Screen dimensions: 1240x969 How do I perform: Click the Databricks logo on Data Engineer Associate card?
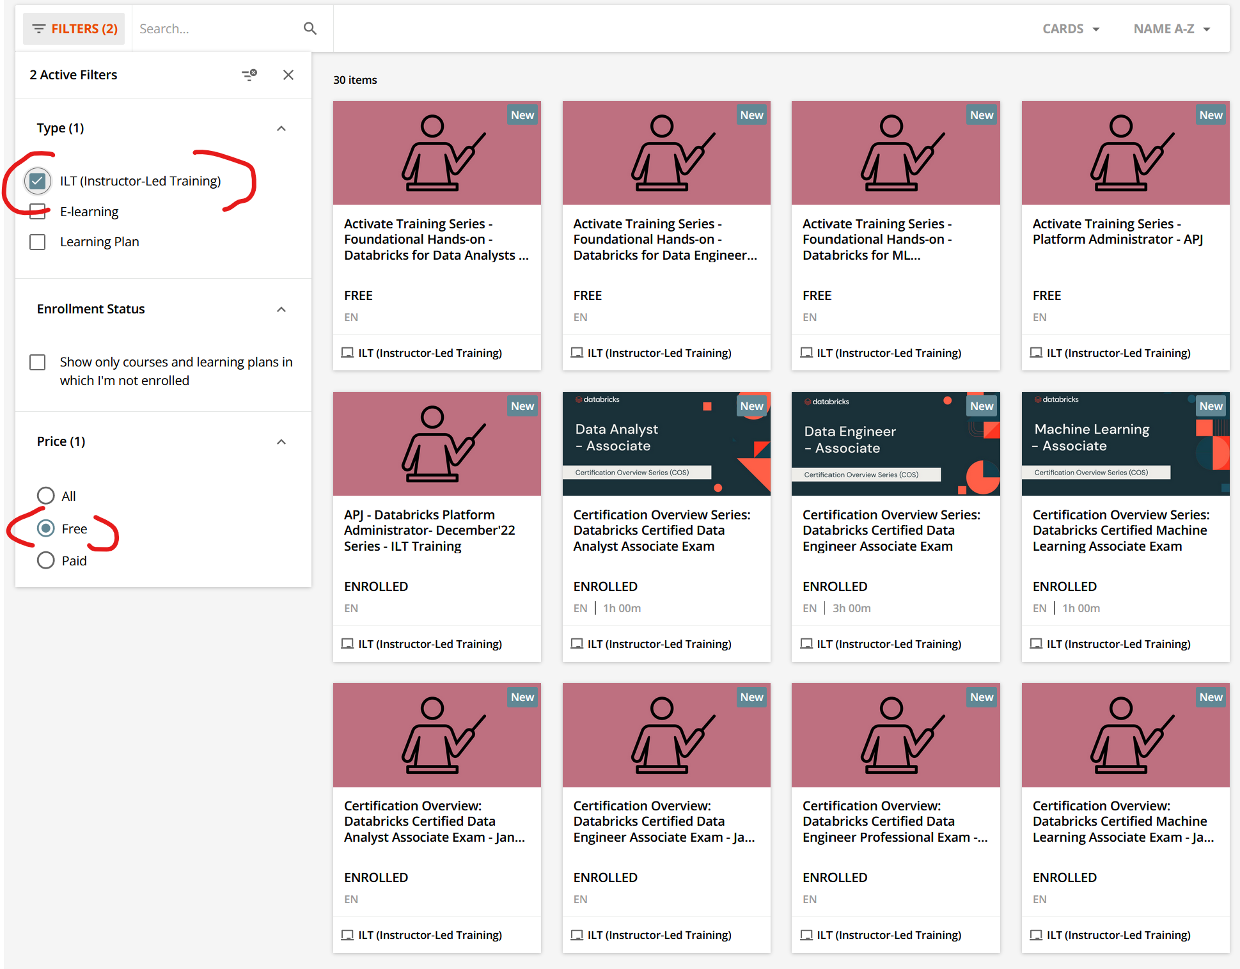(x=827, y=400)
